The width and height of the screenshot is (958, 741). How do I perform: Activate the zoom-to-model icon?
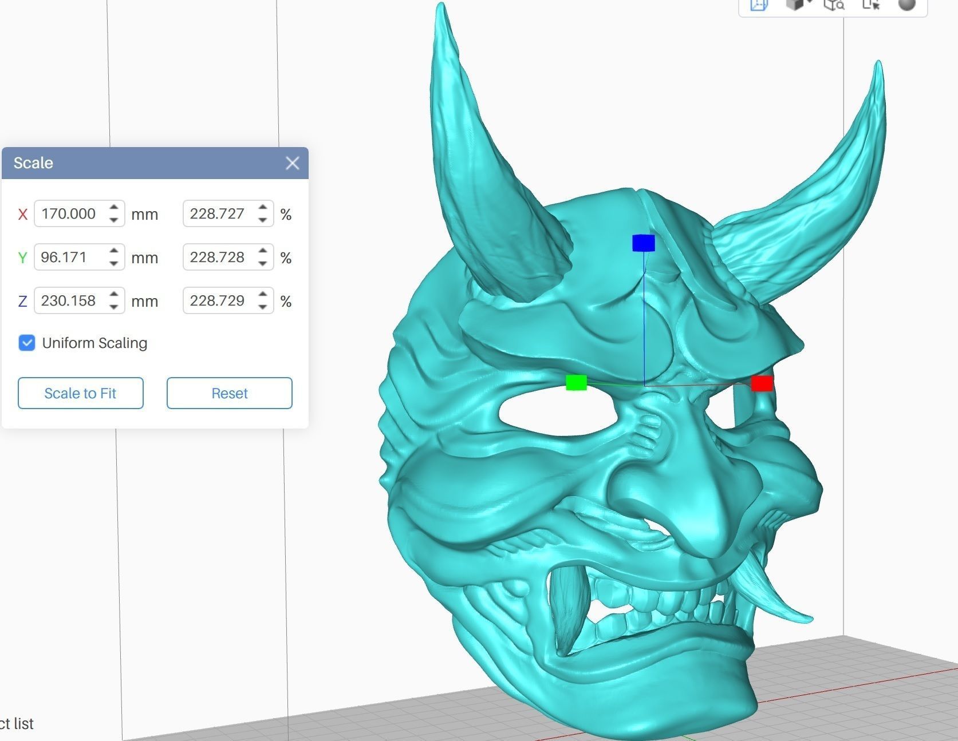pos(835,6)
